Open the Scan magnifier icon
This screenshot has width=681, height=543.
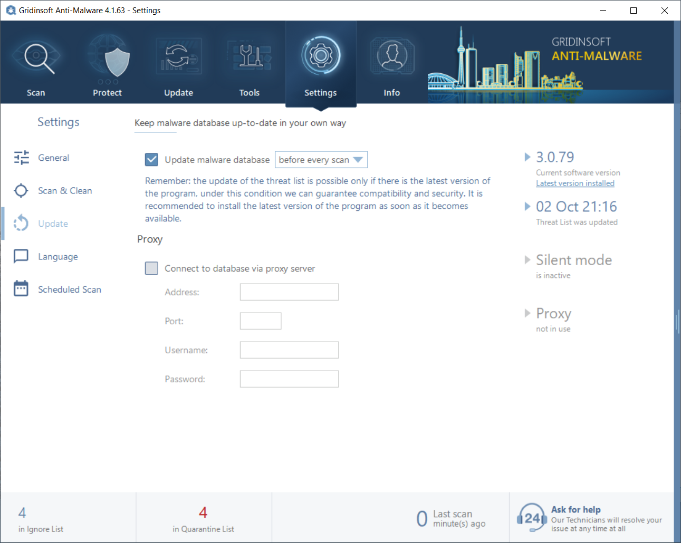pos(37,57)
